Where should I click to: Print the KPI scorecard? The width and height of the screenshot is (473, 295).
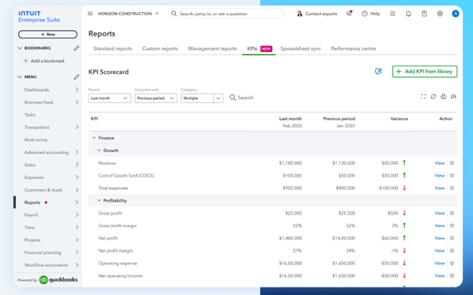(443, 96)
